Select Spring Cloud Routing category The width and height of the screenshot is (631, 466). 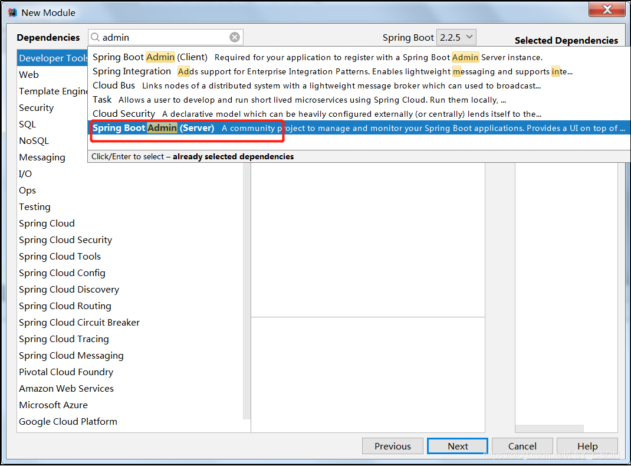(x=130, y=306)
